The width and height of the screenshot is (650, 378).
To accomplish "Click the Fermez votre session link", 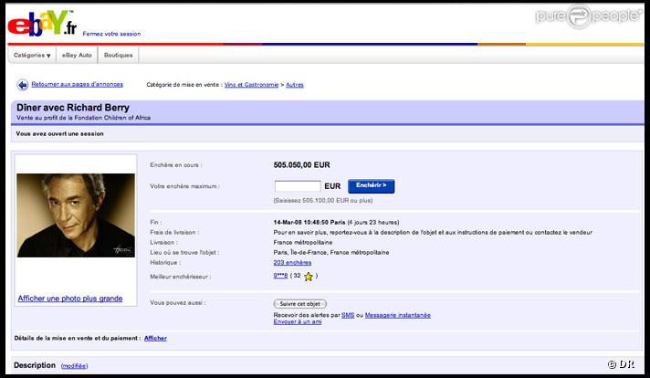I will coord(111,34).
